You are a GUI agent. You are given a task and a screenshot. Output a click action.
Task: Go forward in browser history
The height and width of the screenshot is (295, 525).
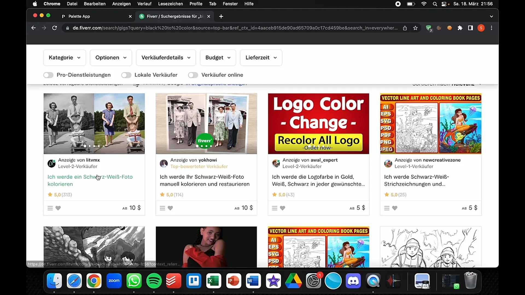pos(44,28)
